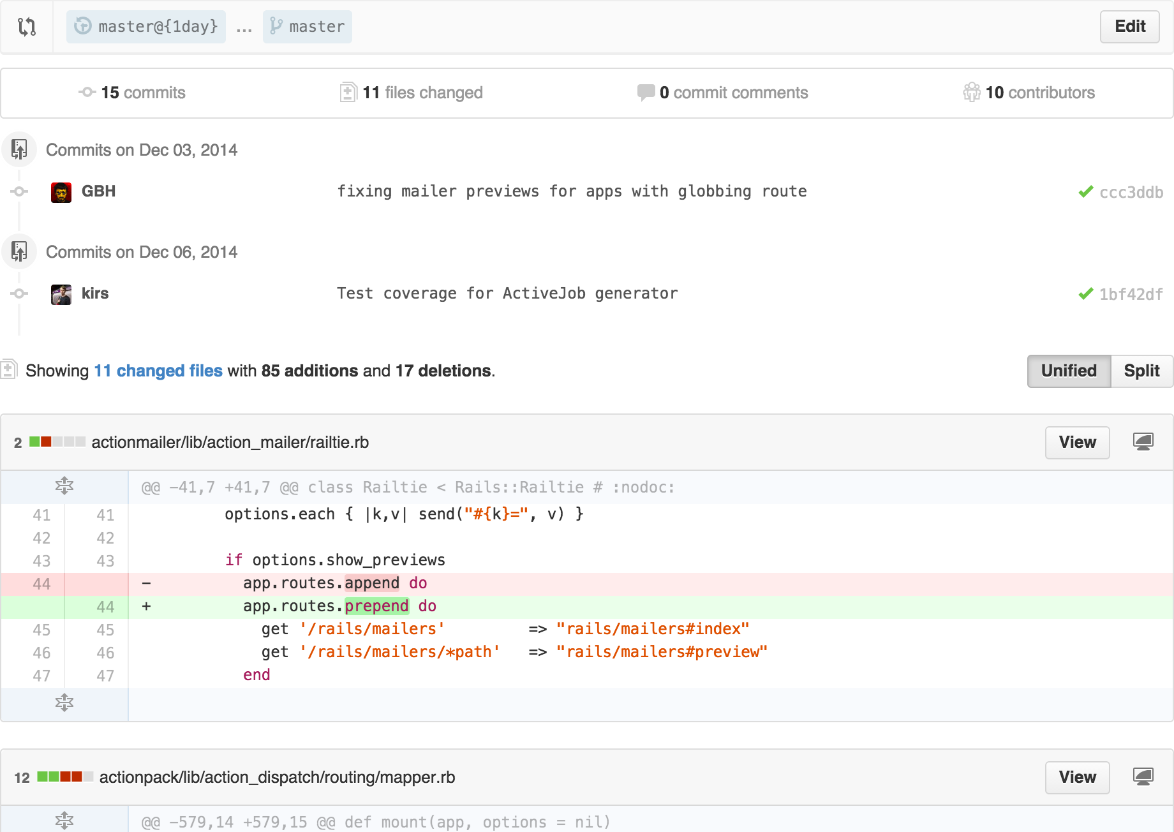Click the people icon beside 10 contributors
The height and width of the screenshot is (832, 1174).
point(972,93)
